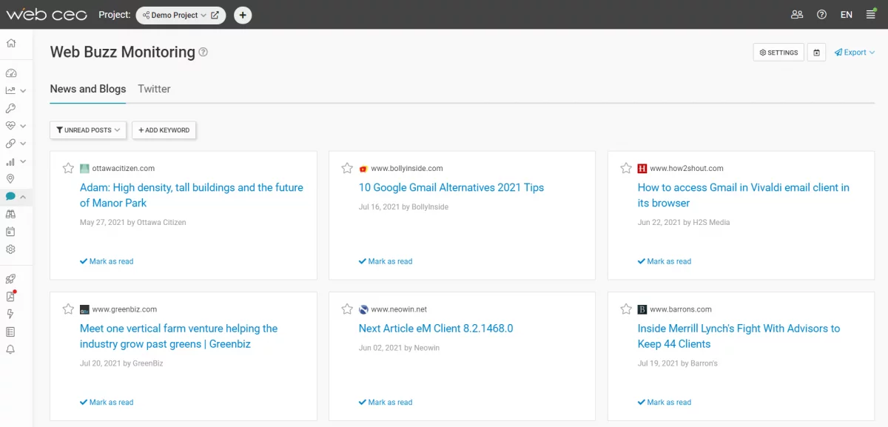888x427 pixels.
Task: Star the ottawacitizen.com post
Action: 68,168
